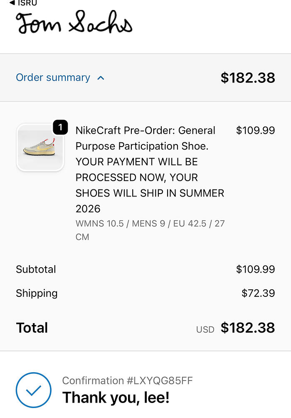Click the Shipping label
Image resolution: width=291 pixels, height=418 pixels.
click(37, 293)
